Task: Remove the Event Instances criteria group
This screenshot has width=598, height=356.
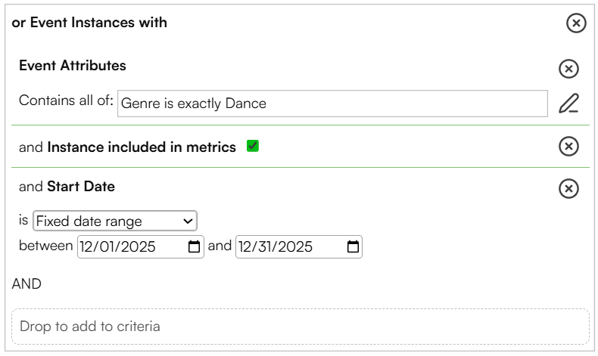Action: click(x=576, y=23)
